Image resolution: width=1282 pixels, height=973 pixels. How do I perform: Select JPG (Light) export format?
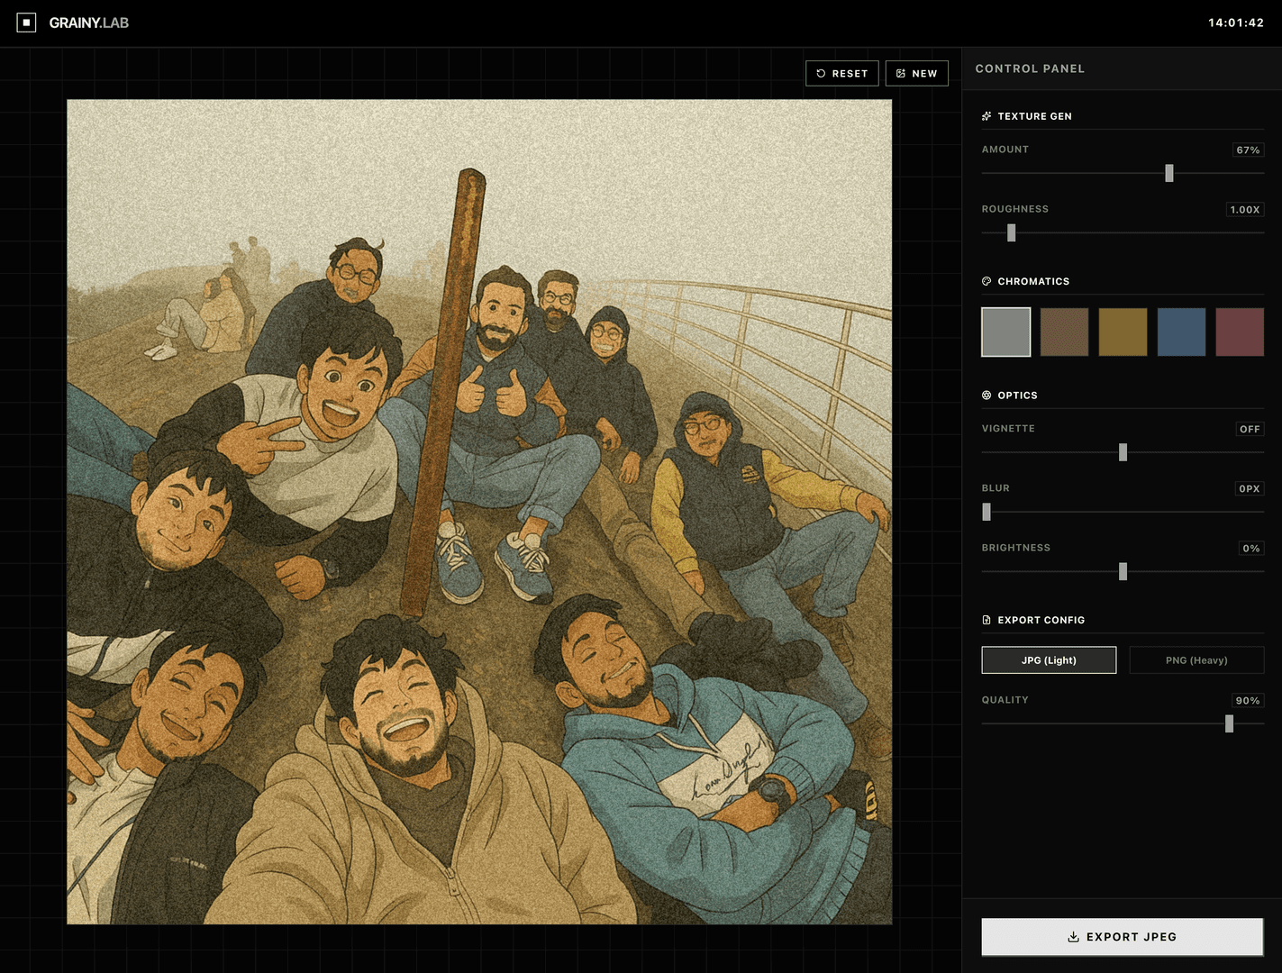[x=1049, y=659]
